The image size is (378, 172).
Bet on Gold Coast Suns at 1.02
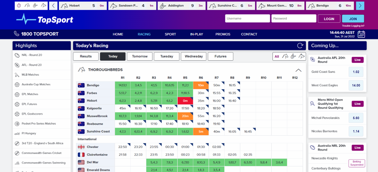coord(356,72)
